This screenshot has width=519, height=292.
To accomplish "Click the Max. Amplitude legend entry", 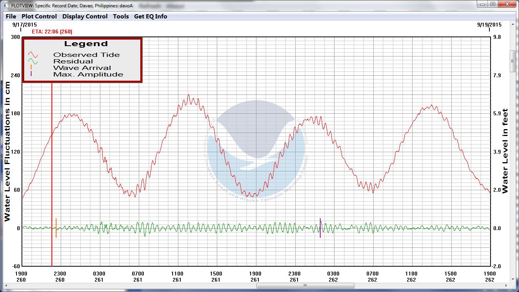I will click(x=88, y=74).
